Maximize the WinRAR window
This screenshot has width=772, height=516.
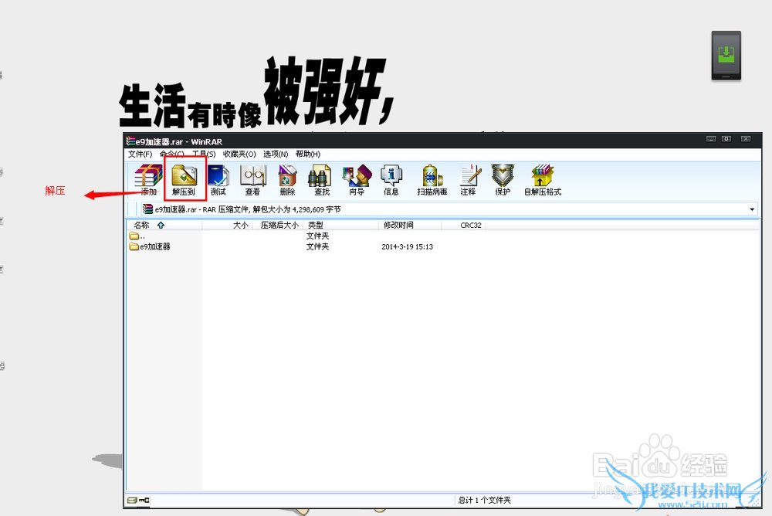pyautogui.click(x=726, y=139)
